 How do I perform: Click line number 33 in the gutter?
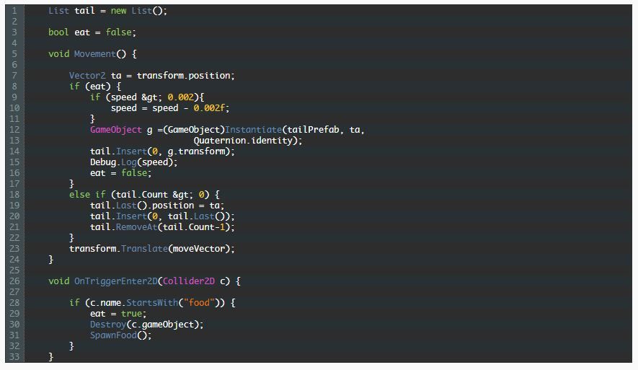[x=14, y=356]
